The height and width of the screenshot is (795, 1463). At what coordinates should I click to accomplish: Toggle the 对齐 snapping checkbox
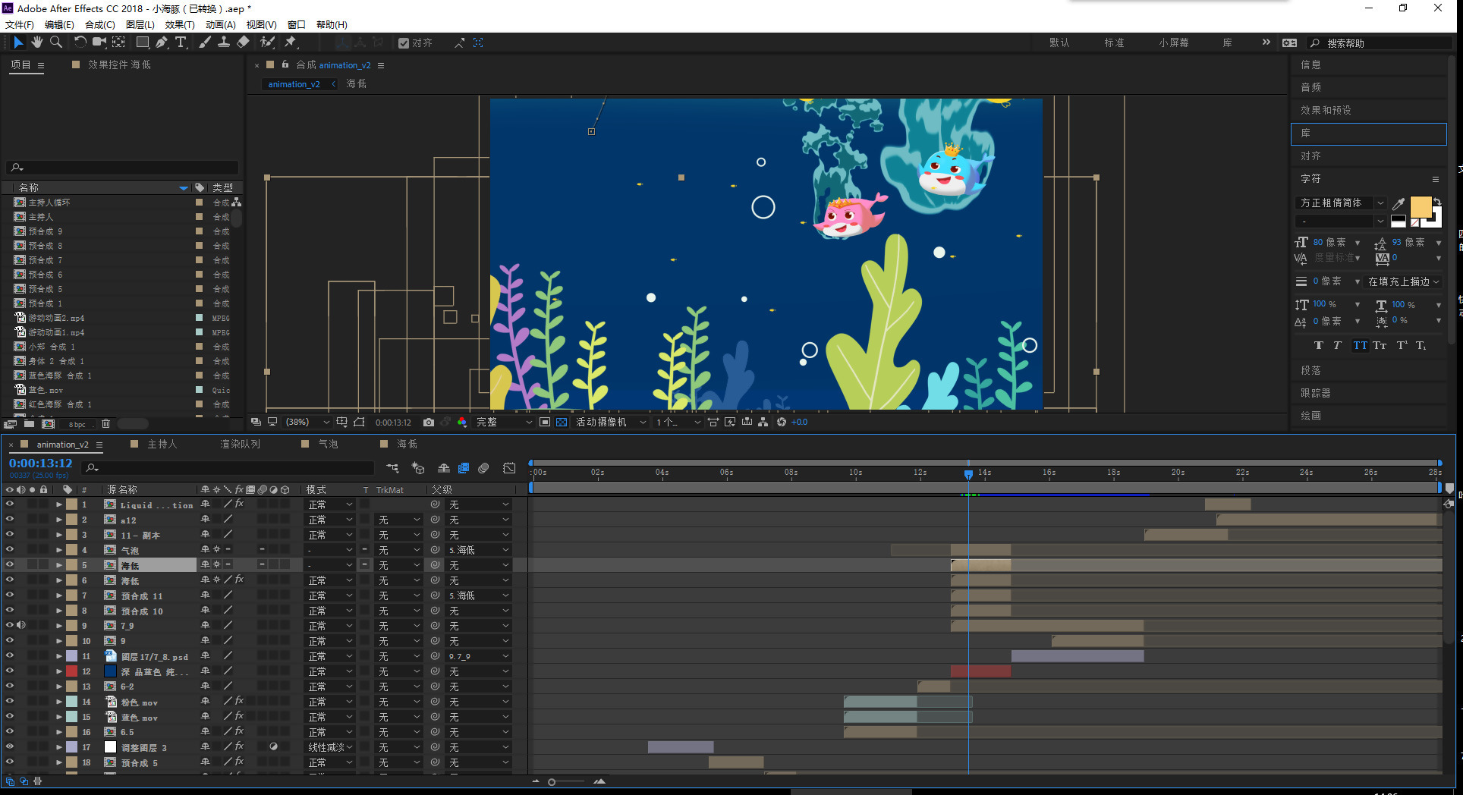tap(404, 43)
